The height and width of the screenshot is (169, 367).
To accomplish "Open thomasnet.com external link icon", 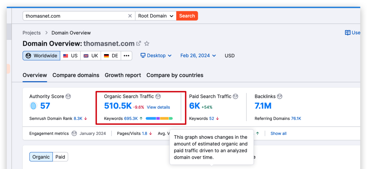I will point(139,43).
